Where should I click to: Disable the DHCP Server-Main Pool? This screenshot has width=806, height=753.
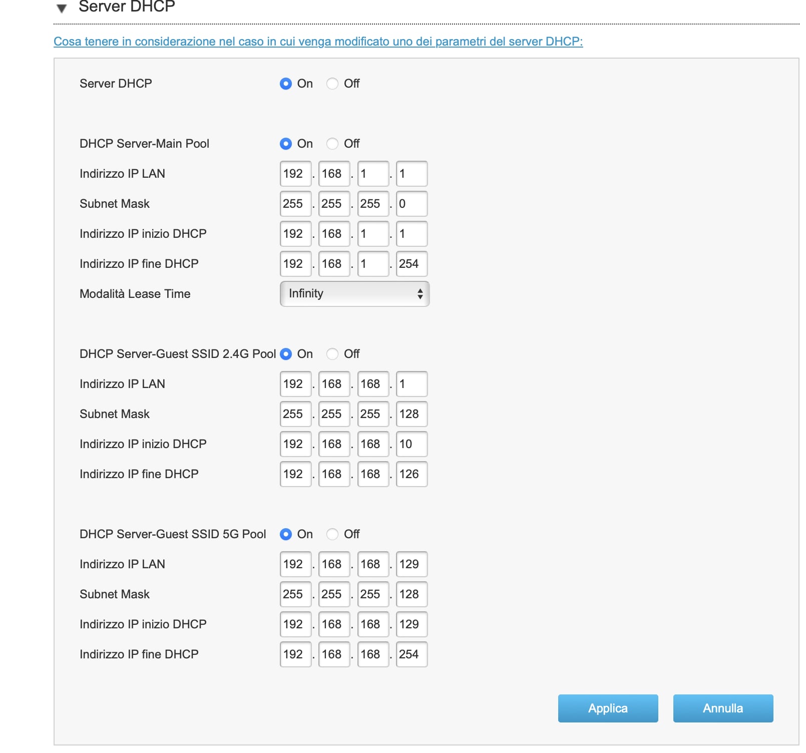click(x=332, y=144)
